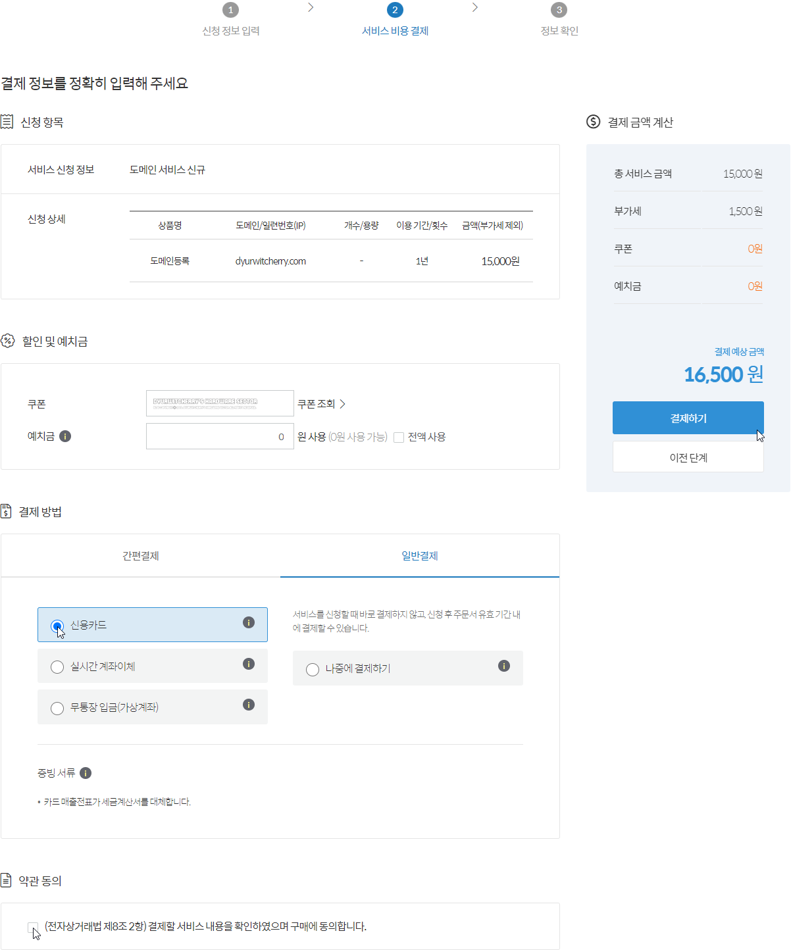
Task: Click the 결제 방법 section icon
Action: (7, 511)
